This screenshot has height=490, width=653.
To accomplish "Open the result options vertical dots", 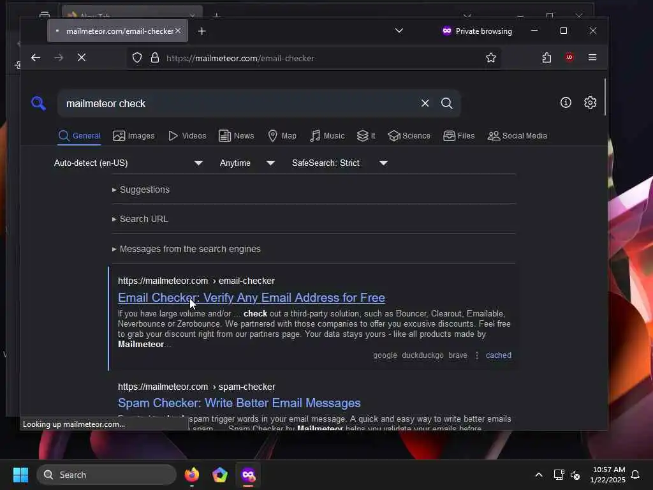I will click(x=477, y=355).
